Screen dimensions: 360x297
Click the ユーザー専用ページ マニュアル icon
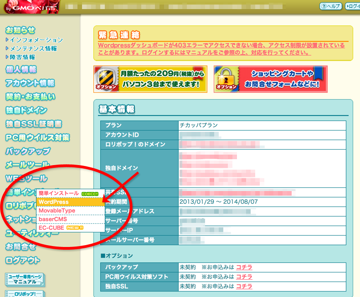point(24,279)
